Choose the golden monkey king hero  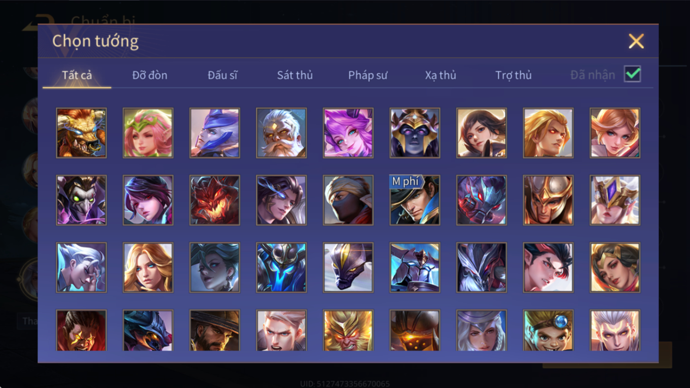(x=348, y=331)
